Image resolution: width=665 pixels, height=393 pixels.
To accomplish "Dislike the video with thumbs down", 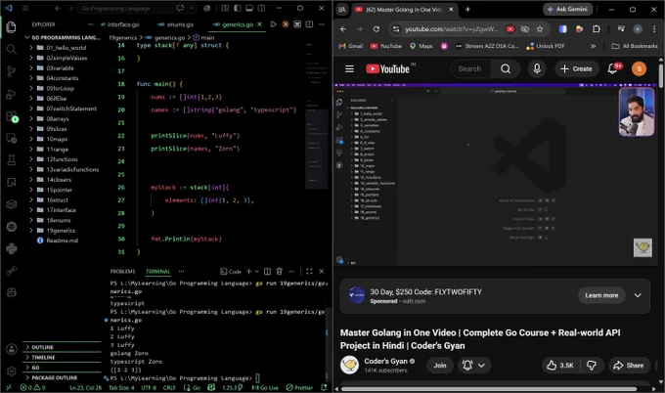I will (592, 366).
